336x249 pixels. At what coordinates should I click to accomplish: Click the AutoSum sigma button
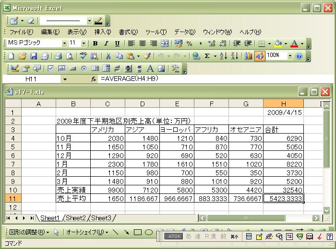tap(207, 56)
